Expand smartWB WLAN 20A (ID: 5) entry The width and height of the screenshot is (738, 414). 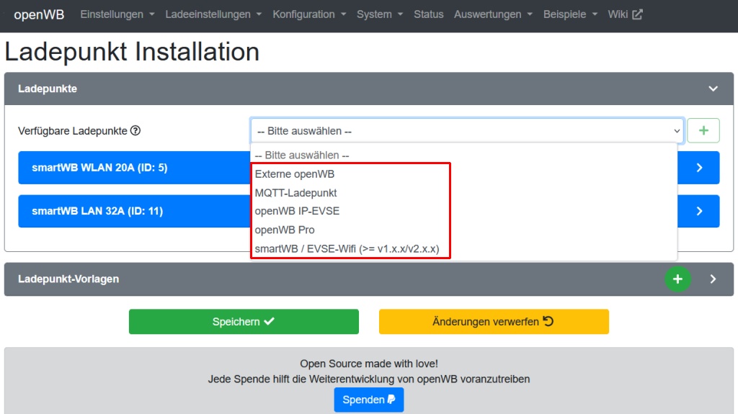[x=99, y=168]
